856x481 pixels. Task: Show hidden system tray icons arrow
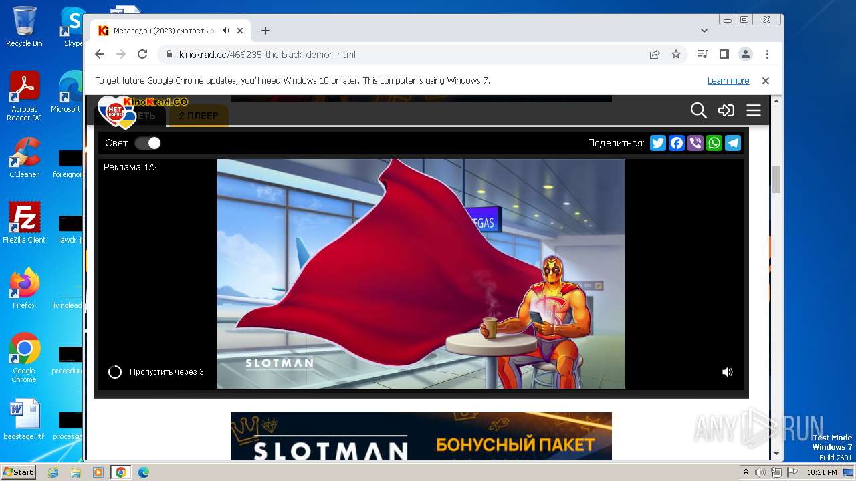[x=746, y=472]
